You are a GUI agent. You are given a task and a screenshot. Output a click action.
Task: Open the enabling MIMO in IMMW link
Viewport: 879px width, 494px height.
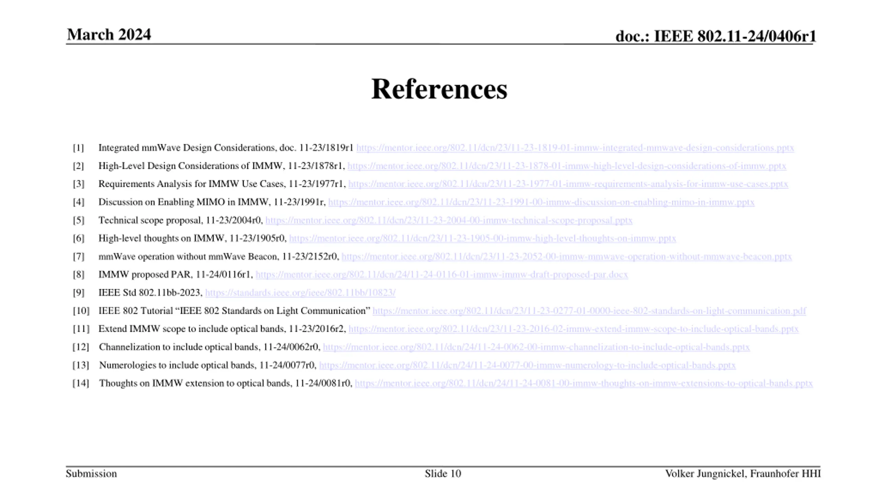[x=541, y=202]
